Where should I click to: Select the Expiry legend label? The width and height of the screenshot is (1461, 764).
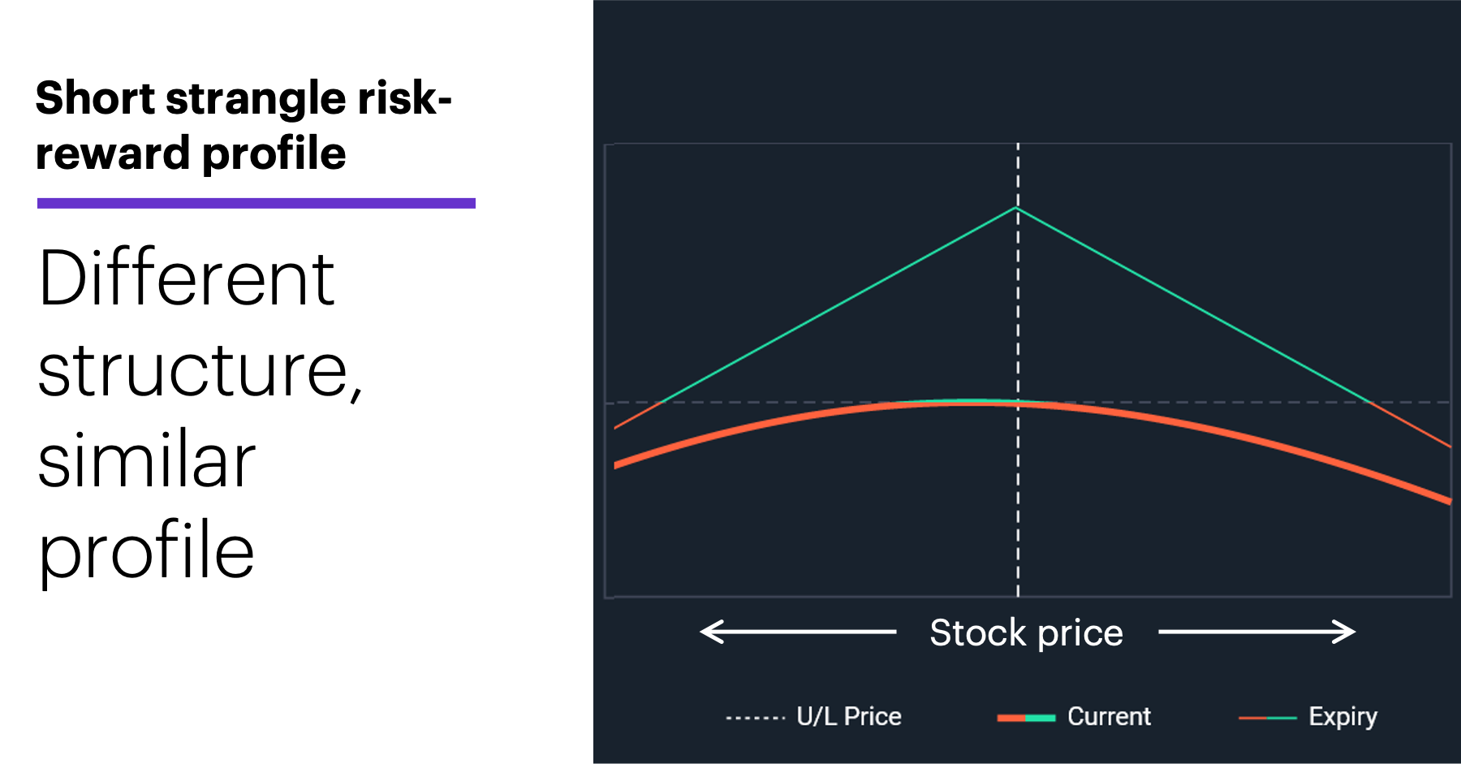pyautogui.click(x=1342, y=717)
